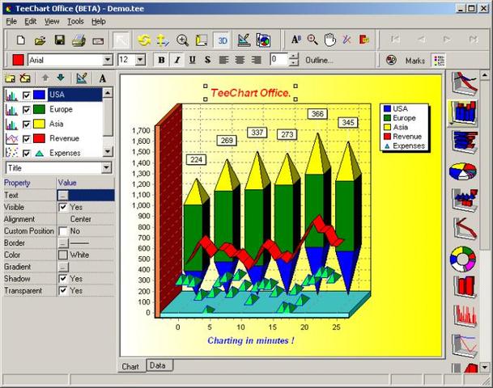This screenshot has height=388, width=493.
Task: Click the first-record navigation arrow
Action: tap(395, 40)
